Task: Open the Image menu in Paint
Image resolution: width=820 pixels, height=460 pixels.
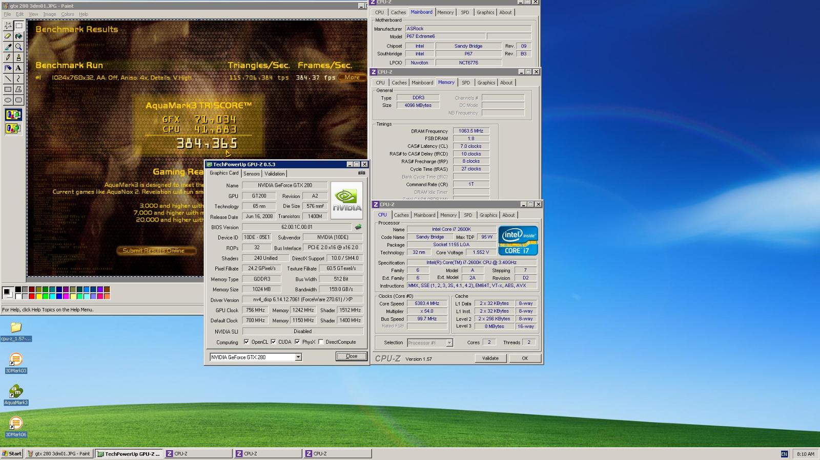Action: click(x=50, y=14)
